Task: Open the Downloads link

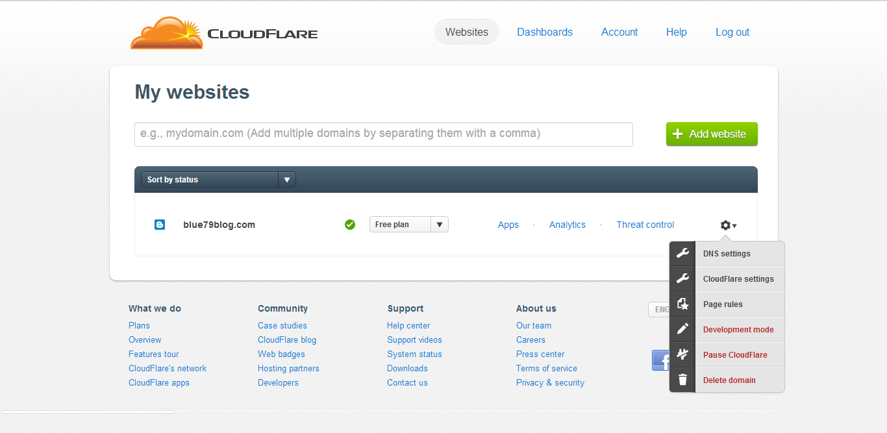Action: click(407, 368)
